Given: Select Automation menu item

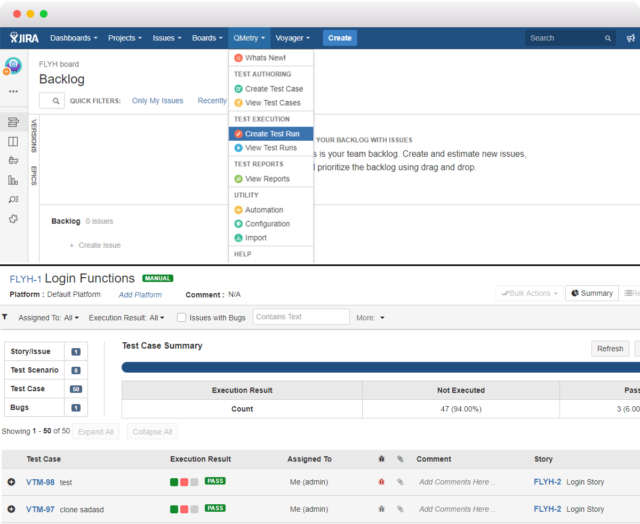Looking at the screenshot, I should [271, 209].
